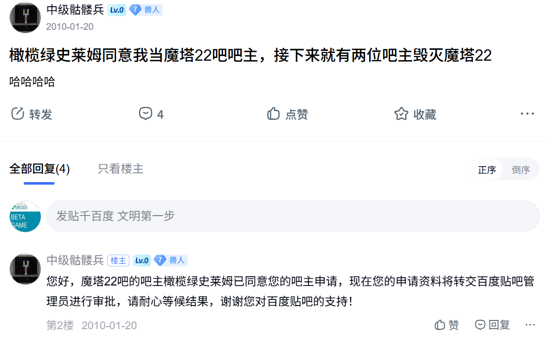Open the post's three-dot more menu

click(x=527, y=114)
